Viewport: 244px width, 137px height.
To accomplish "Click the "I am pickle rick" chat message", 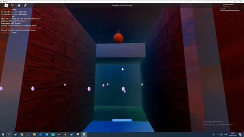I will [14, 12].
